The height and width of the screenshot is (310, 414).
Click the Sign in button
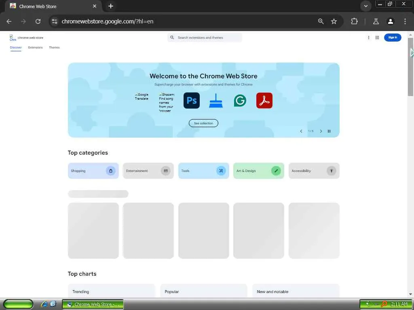click(393, 38)
